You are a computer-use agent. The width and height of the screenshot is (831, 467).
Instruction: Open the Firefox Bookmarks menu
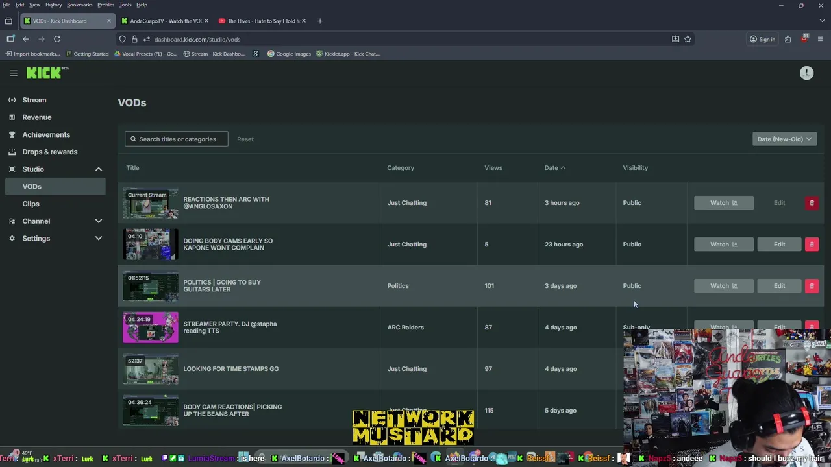(79, 5)
